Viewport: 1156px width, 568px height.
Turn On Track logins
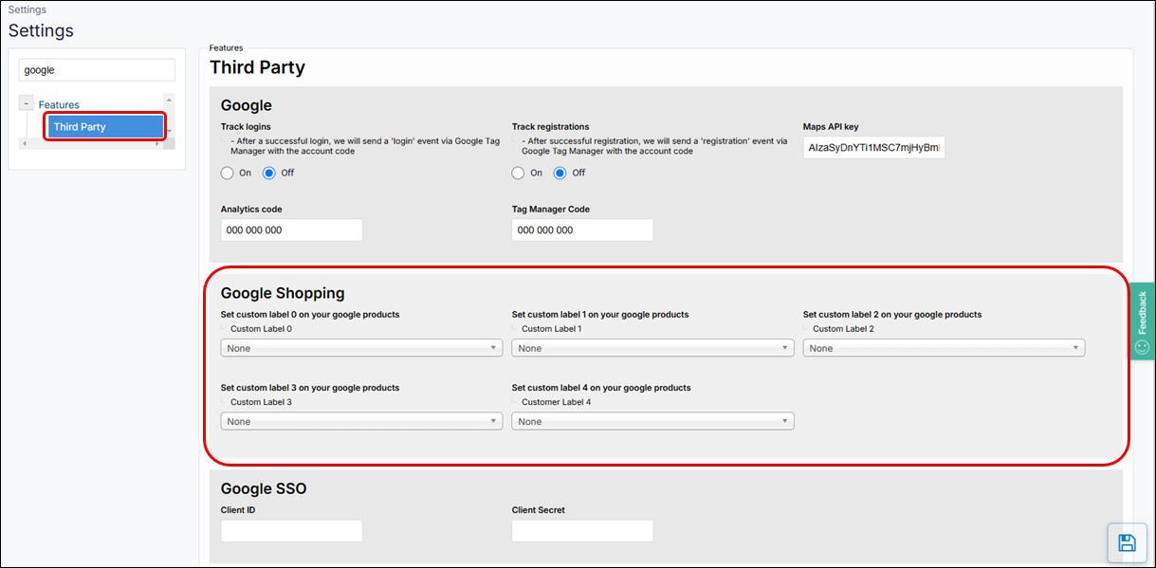[228, 173]
